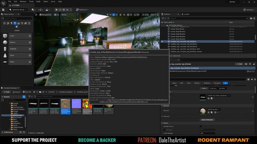This screenshot has width=257, height=144.
Task: Select the rotate transform tool in viewport
Action: (114, 15)
